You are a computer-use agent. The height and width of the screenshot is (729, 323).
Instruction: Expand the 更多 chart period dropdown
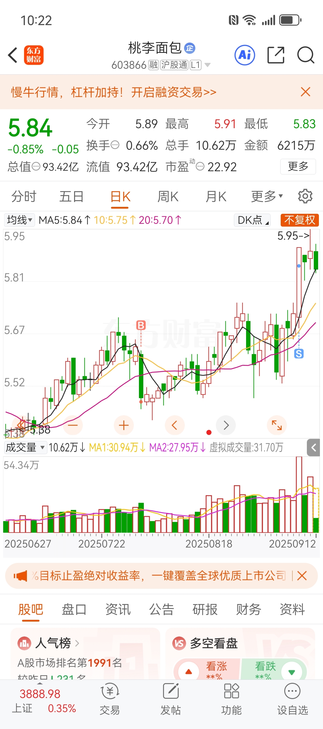point(267,196)
